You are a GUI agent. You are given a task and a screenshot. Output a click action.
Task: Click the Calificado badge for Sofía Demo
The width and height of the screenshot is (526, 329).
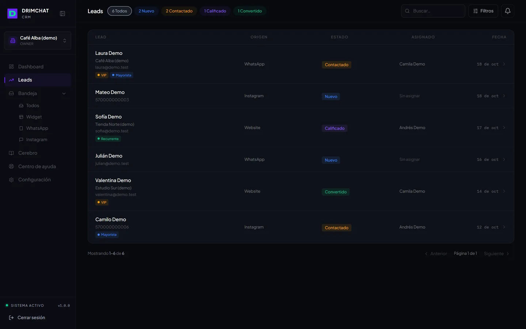[335, 128]
